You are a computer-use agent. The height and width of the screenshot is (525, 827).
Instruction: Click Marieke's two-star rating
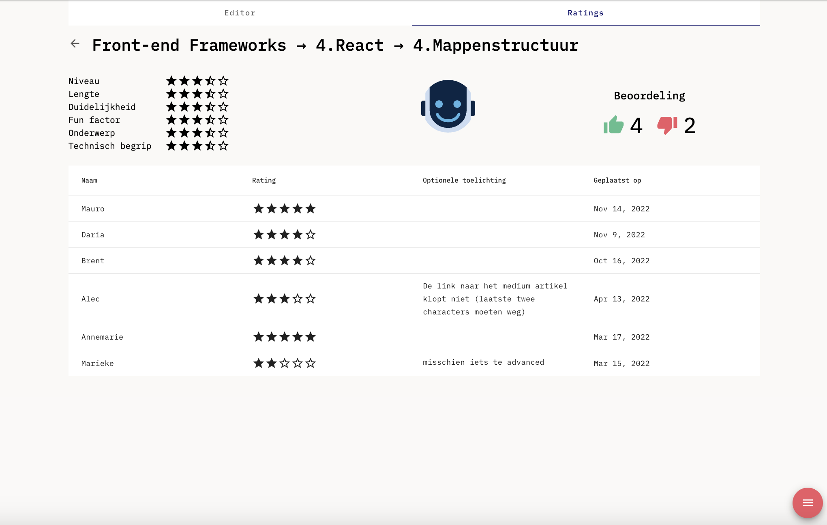tap(285, 363)
